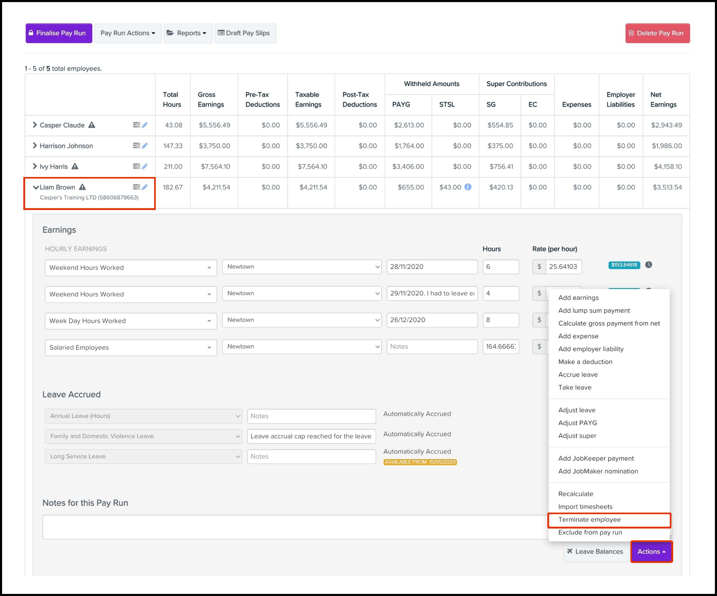The image size is (717, 596).
Task: Select Terminate employee from Actions menu
Action: pyautogui.click(x=589, y=520)
